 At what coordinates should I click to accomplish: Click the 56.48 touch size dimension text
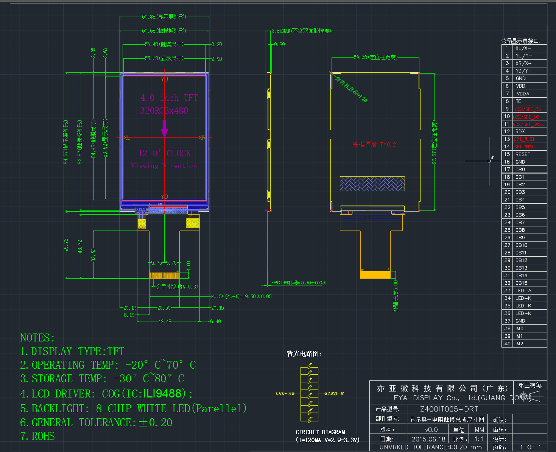[x=164, y=44]
